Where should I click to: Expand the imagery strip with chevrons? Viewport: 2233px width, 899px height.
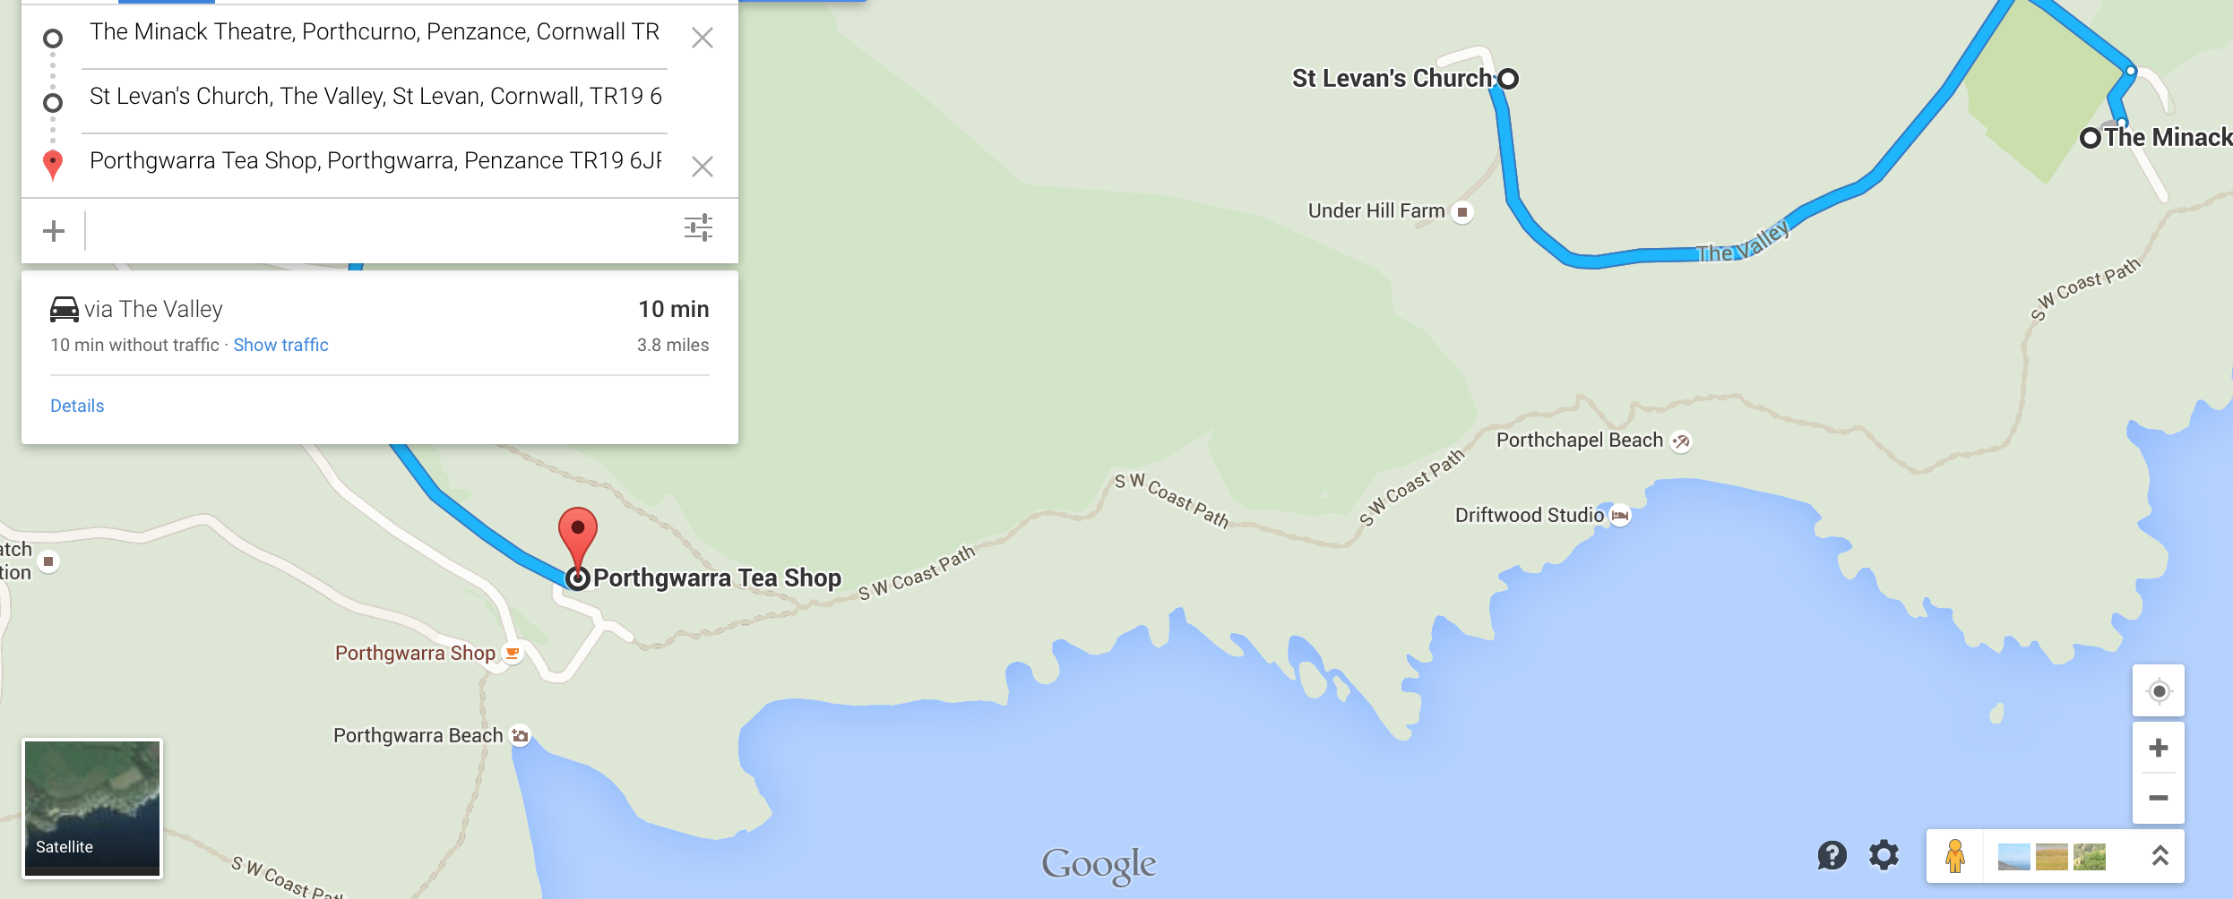[2160, 856]
